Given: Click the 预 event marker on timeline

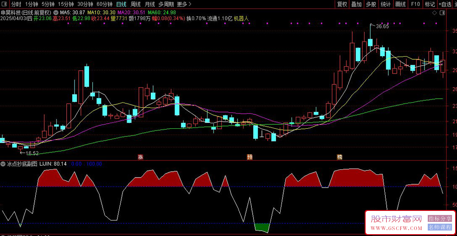Looking at the screenshot, I should [x=250, y=157].
